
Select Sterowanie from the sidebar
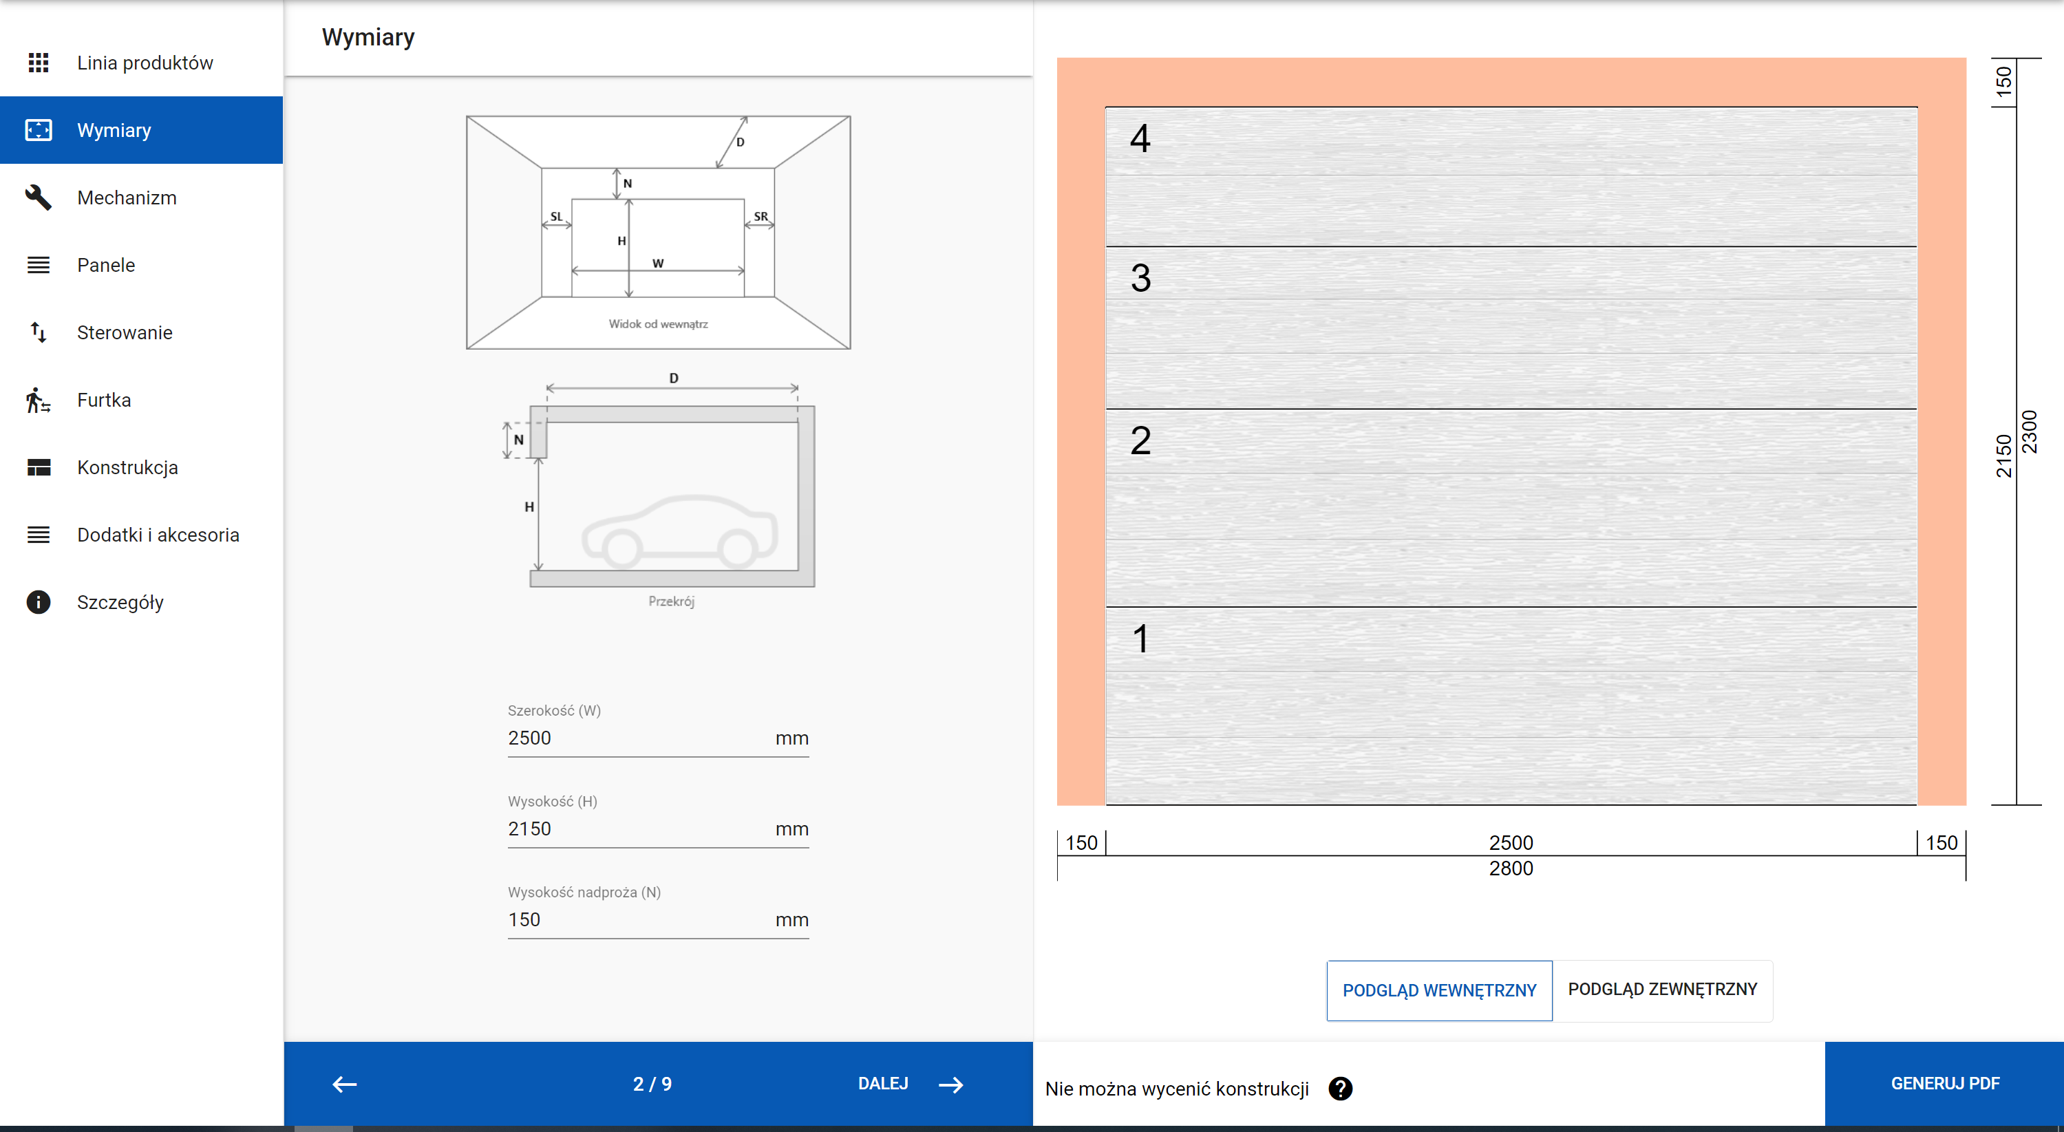[125, 332]
